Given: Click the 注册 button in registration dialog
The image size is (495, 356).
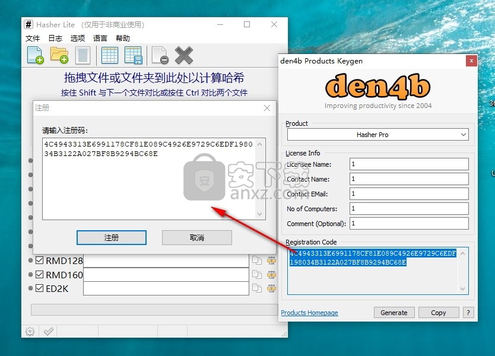Looking at the screenshot, I should click(112, 238).
